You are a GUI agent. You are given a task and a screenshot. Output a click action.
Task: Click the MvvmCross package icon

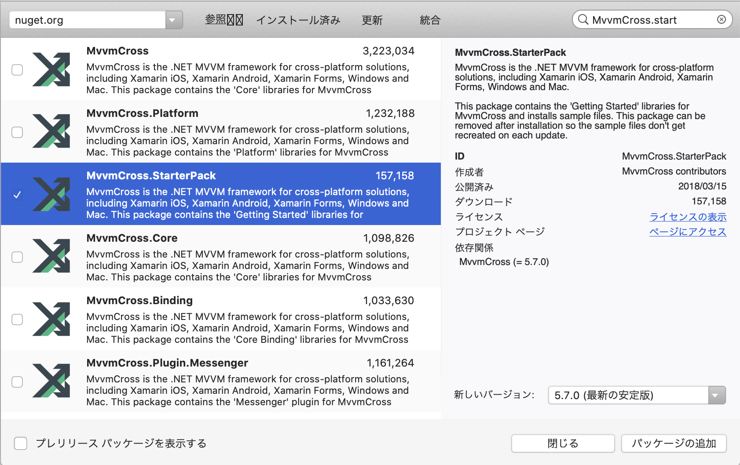51,69
